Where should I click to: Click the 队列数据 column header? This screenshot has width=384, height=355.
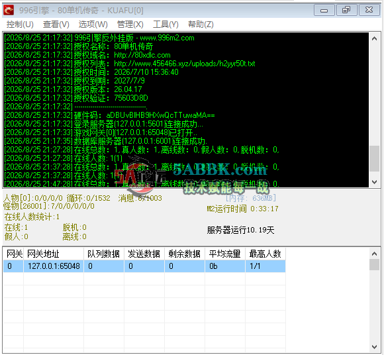click(104, 254)
